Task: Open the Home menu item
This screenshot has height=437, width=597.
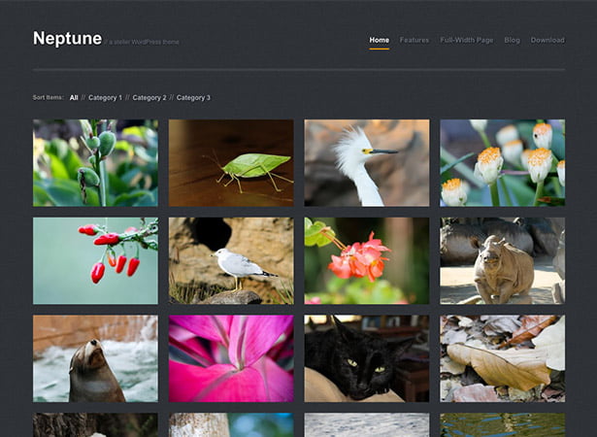Action: click(379, 40)
